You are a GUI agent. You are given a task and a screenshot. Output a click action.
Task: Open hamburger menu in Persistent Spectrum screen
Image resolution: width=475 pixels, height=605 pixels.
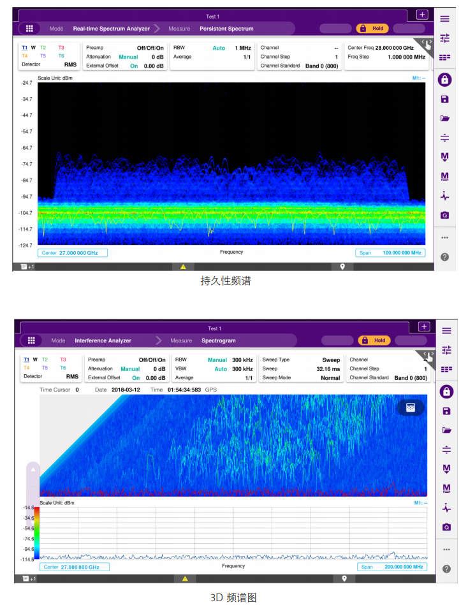[444, 18]
